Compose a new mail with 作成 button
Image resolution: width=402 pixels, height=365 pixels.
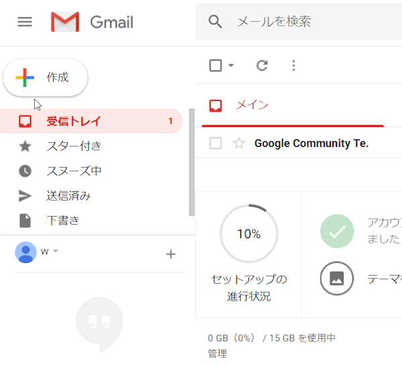click(46, 78)
